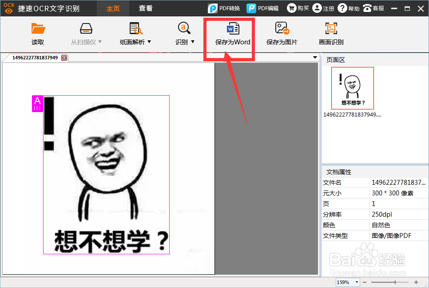Adjust the zoom slider handle
This screenshot has width=429, height=288.
click(395, 282)
